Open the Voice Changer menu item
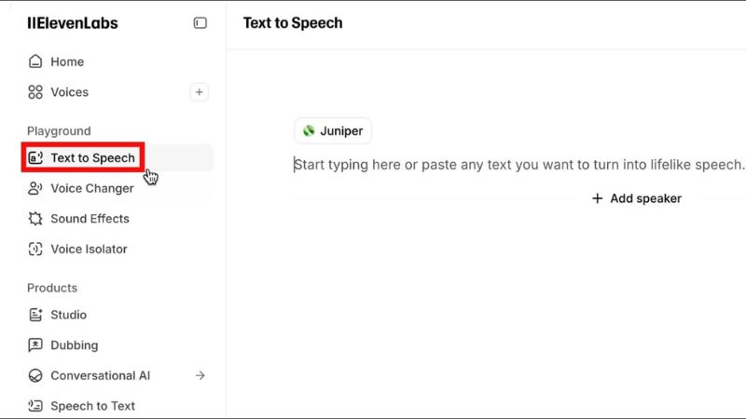Image resolution: width=746 pixels, height=419 pixels. point(91,188)
